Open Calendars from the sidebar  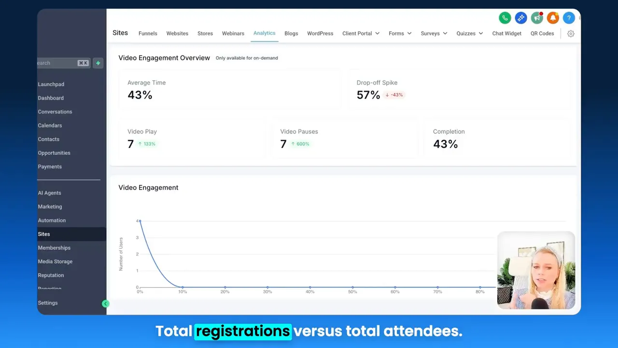[50, 125]
